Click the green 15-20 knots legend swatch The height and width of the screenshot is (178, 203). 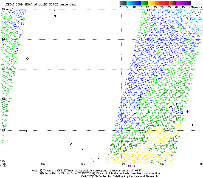[x=144, y=3]
